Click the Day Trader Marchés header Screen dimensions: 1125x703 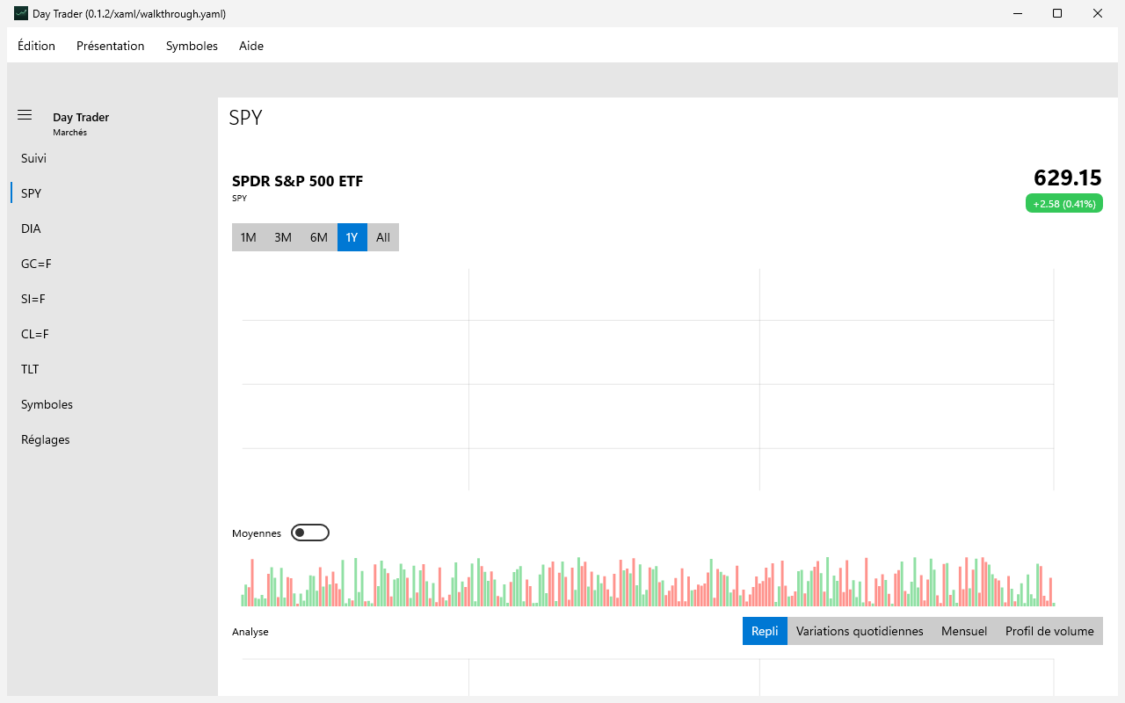[x=81, y=124]
